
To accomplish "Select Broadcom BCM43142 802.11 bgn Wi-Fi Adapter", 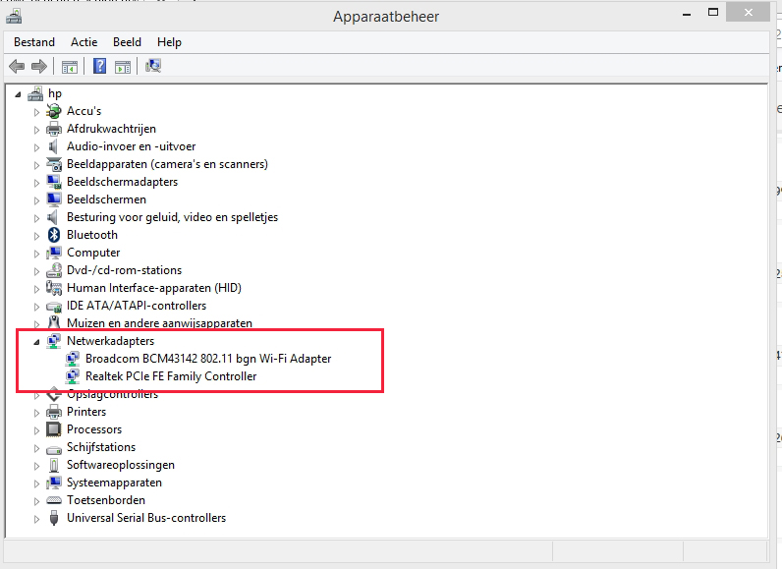I will (x=207, y=359).
